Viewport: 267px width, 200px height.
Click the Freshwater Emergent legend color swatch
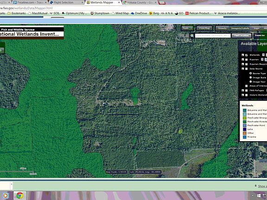point(245,118)
